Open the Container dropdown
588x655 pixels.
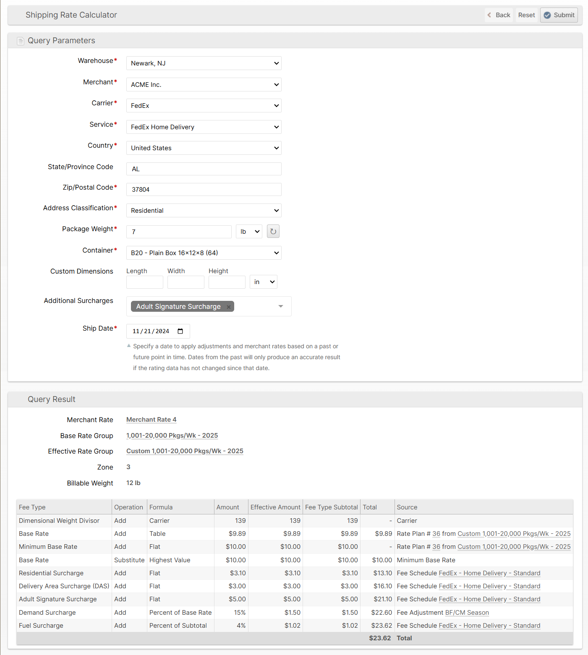tap(204, 253)
